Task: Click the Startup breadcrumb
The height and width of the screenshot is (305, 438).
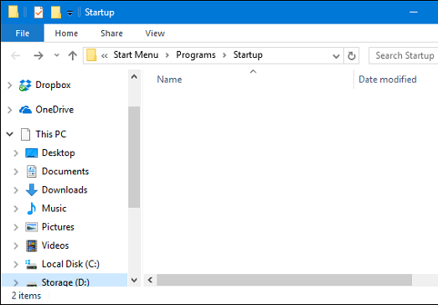Action: [x=248, y=54]
